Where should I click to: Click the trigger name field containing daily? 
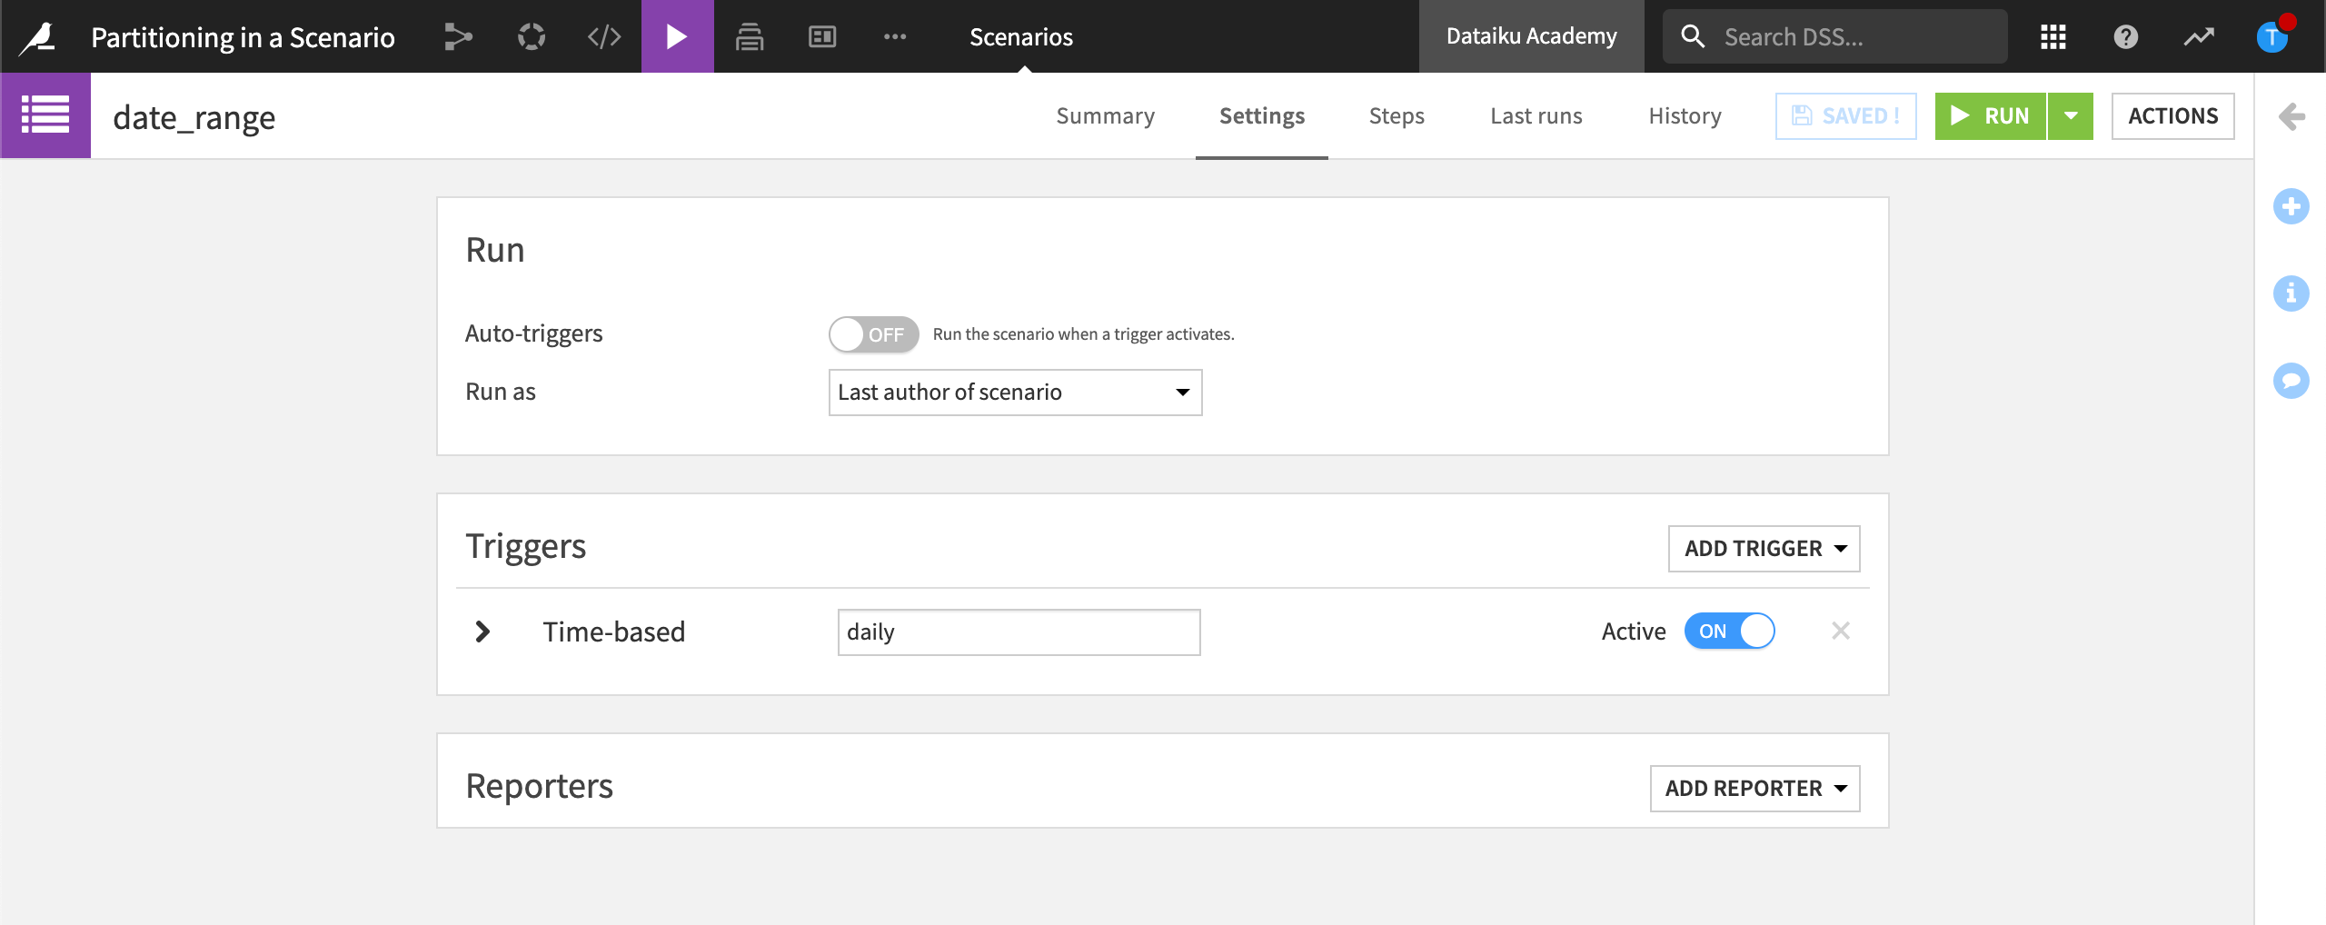click(1019, 632)
